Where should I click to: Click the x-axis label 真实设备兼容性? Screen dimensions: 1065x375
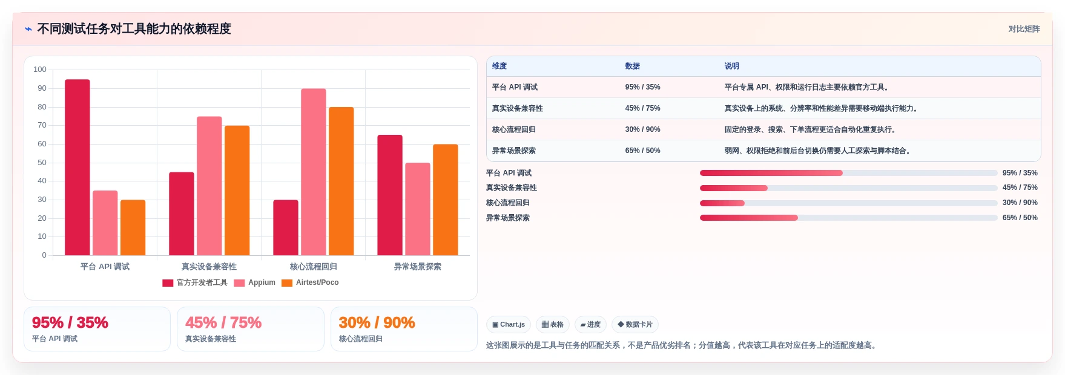tap(209, 267)
